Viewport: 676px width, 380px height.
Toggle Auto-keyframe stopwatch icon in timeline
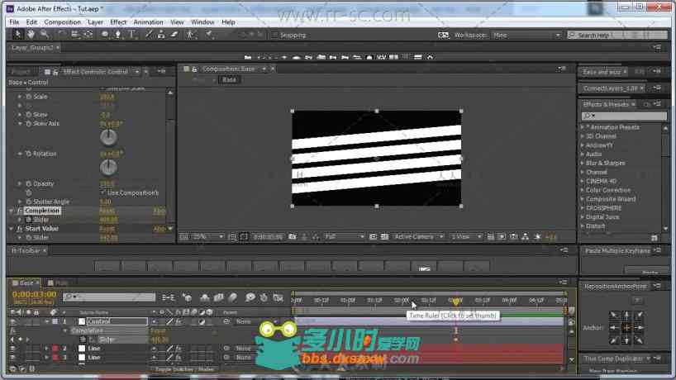(x=264, y=297)
